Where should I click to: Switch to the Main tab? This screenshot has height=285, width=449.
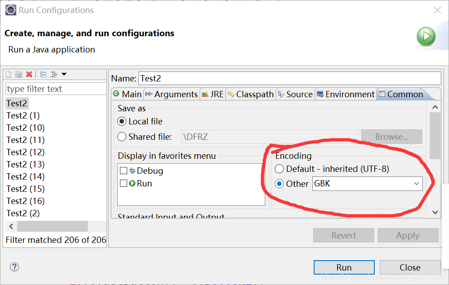pyautogui.click(x=128, y=94)
